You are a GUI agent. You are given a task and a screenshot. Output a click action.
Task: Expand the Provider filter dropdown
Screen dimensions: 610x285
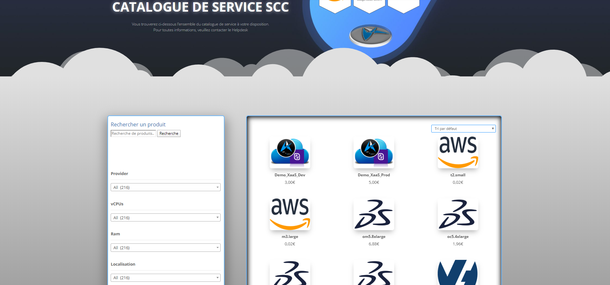pyautogui.click(x=165, y=187)
